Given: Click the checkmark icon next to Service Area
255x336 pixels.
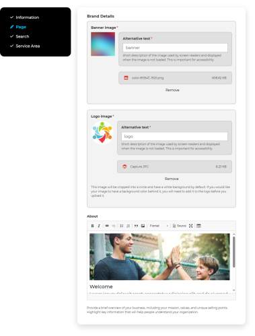Looking at the screenshot, I should click(11, 46).
